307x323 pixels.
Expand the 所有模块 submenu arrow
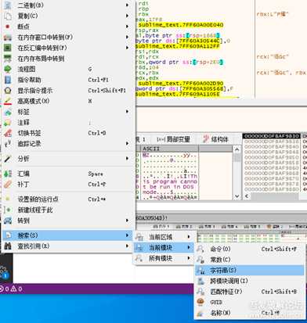(x=189, y=258)
